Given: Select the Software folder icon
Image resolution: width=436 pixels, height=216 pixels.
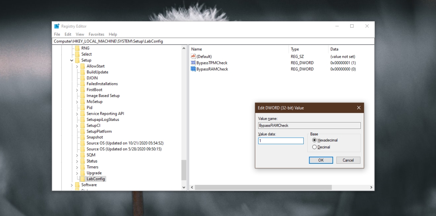Looking at the screenshot, I should pyautogui.click(x=77, y=185).
